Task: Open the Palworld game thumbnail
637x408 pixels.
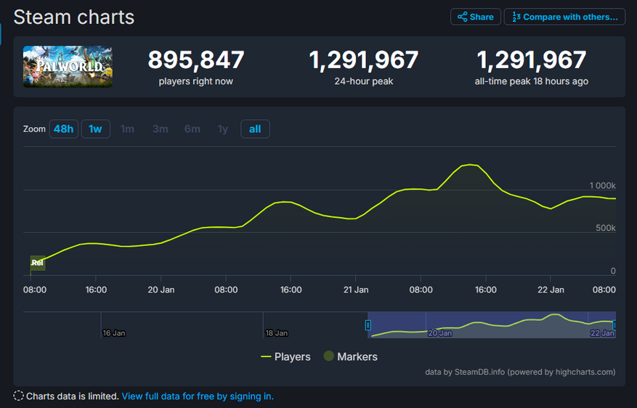Action: pyautogui.click(x=68, y=67)
